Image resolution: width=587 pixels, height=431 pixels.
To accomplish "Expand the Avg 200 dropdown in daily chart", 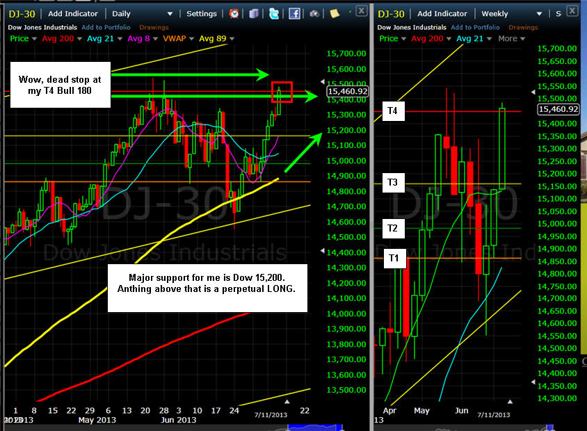I will (x=79, y=39).
